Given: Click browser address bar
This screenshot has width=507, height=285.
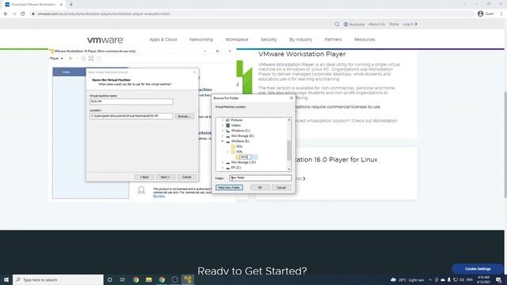Looking at the screenshot, I should point(252,14).
